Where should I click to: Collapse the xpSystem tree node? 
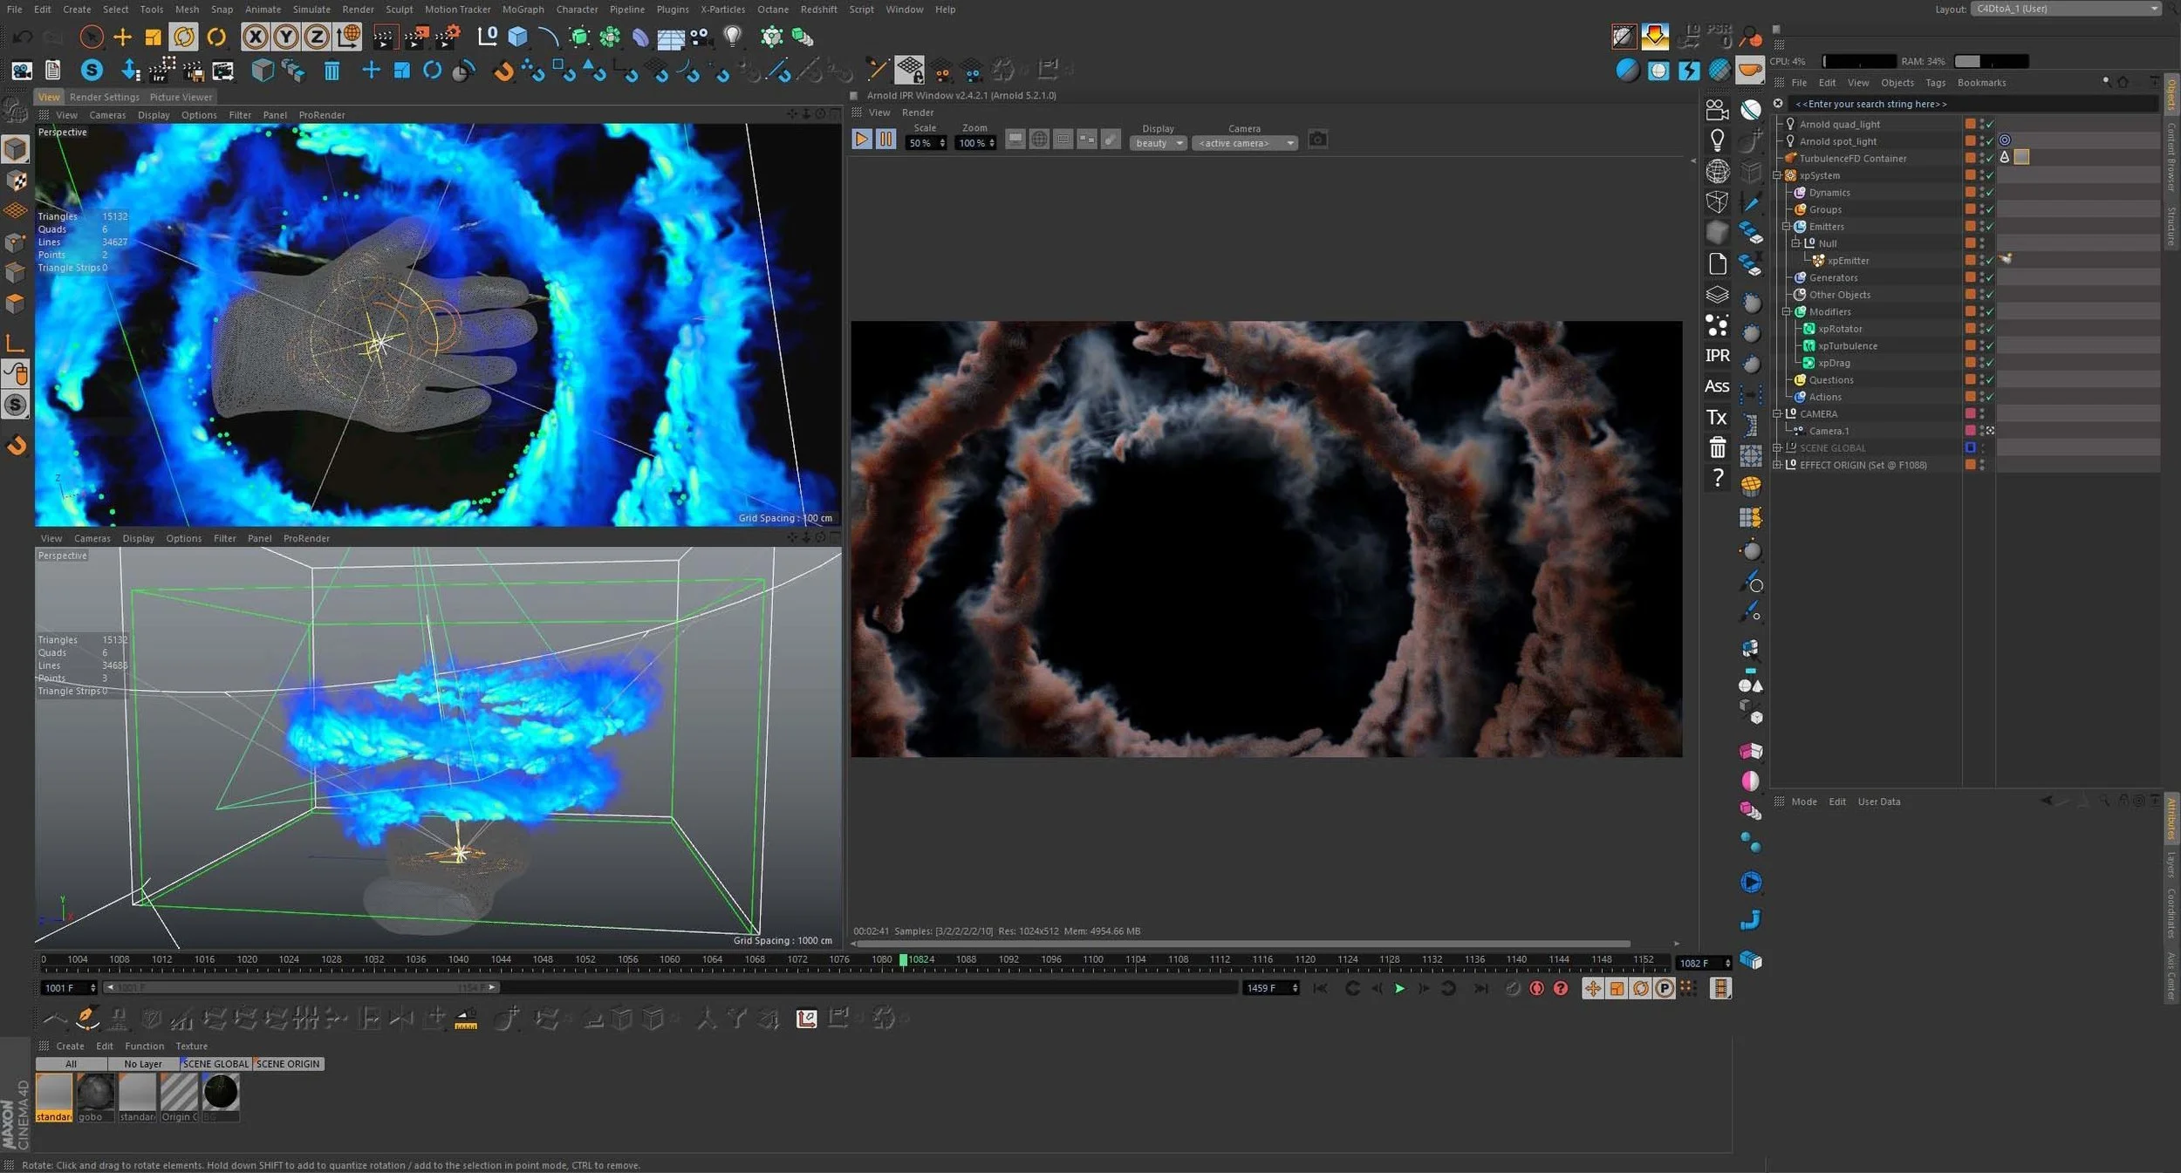point(1777,175)
